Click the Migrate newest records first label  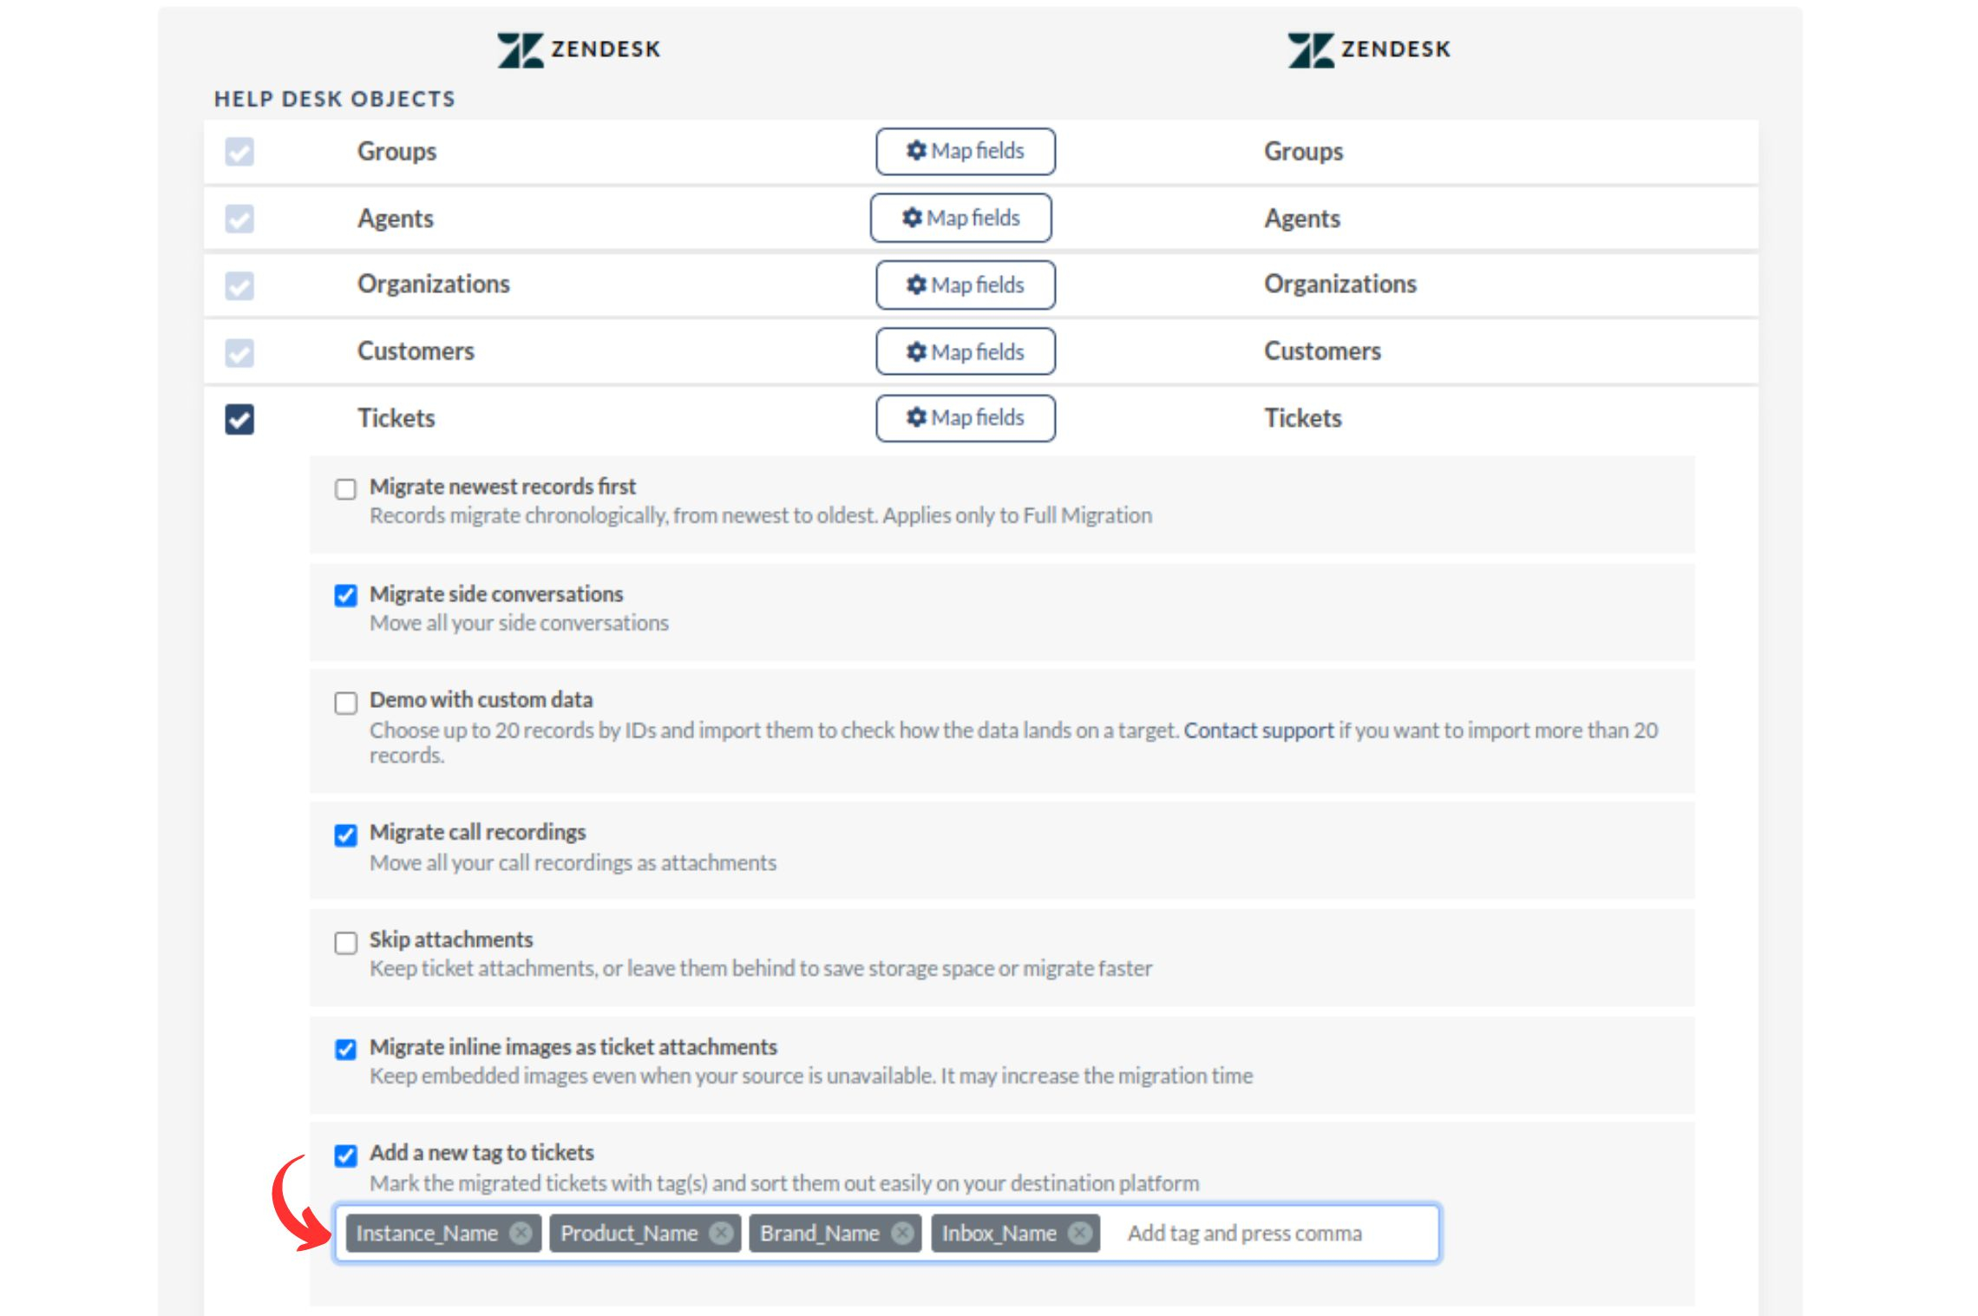click(x=503, y=487)
